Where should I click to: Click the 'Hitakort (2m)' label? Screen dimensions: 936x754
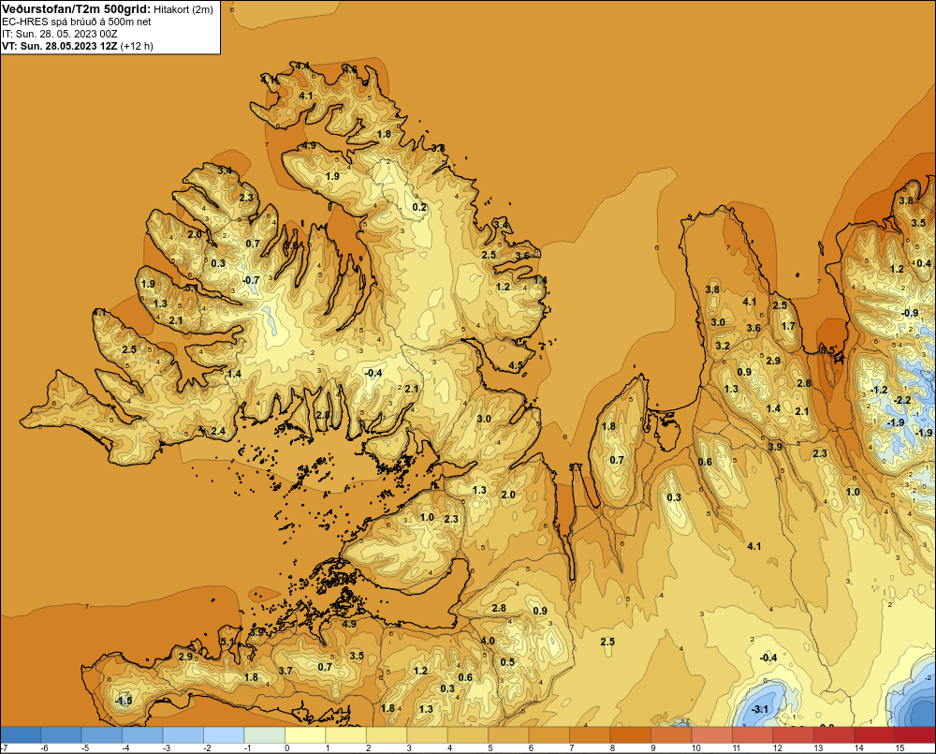[183, 9]
